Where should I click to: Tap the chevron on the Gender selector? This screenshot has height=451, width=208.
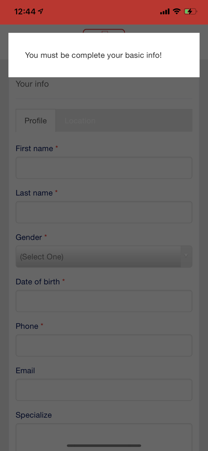click(x=186, y=256)
